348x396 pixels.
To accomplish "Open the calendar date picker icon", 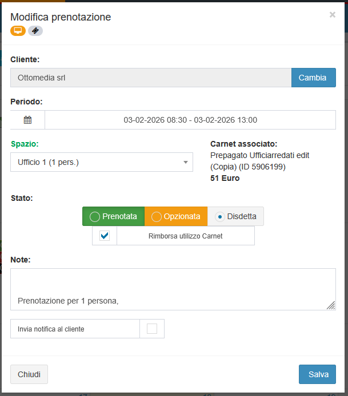I will [x=27, y=120].
